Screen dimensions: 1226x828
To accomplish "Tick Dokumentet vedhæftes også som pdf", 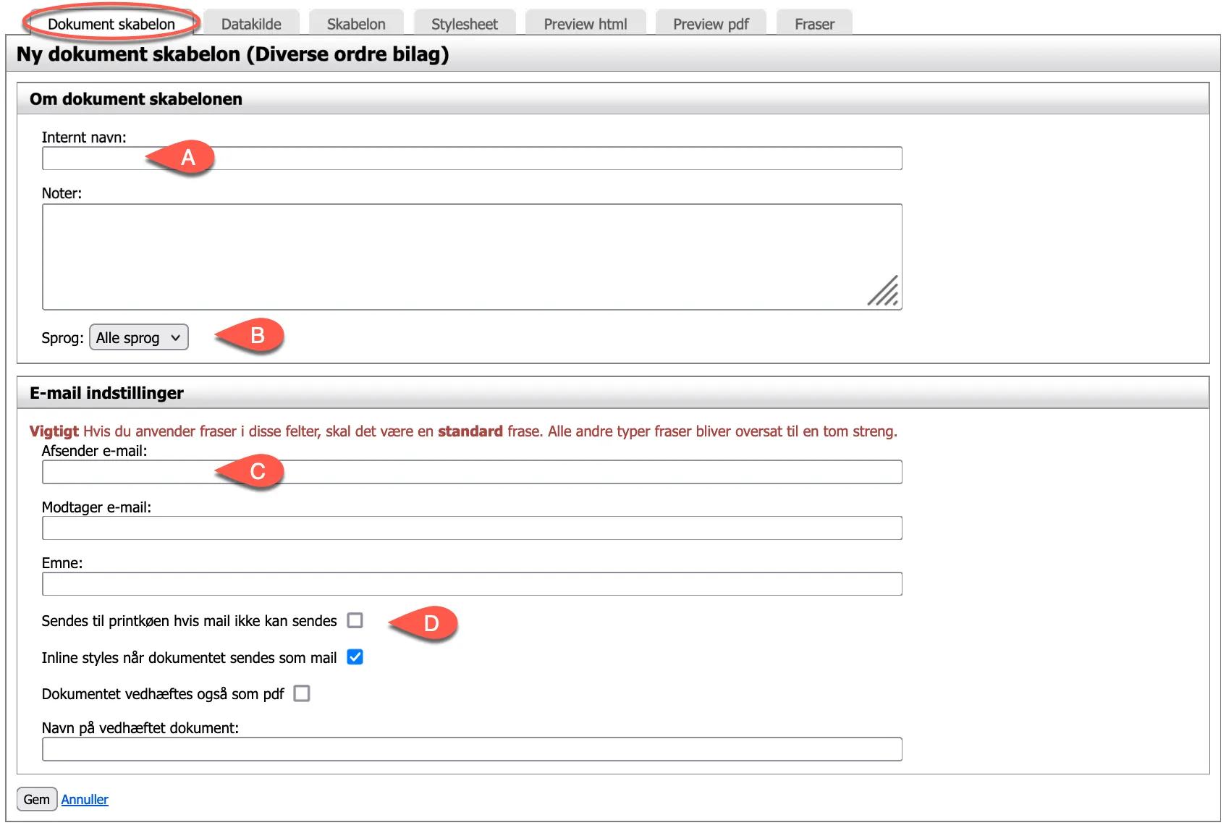I will [302, 693].
